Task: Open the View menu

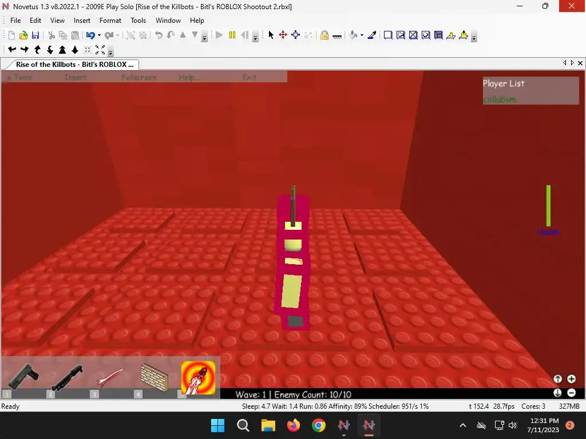Action: pos(58,21)
